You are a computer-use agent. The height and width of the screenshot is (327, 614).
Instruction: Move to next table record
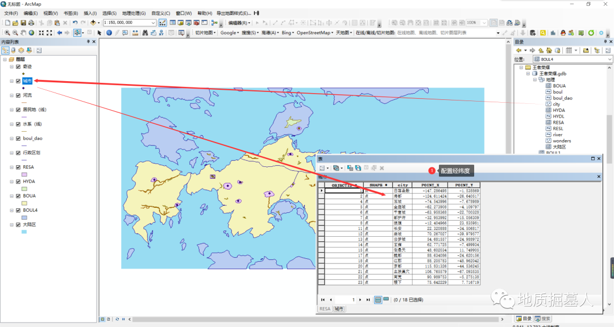pos(360,300)
